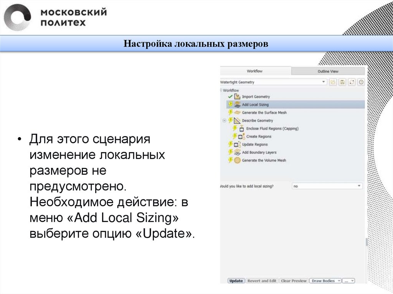Screen dimensions: 393x294
Task: Click the lightning status icon beside Add Boundary Layers
Action: click(x=230, y=152)
